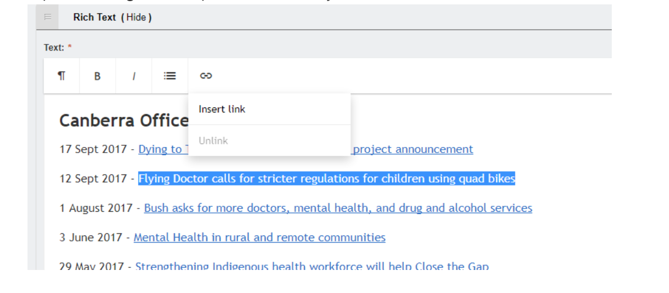Open the Bush asks for more doctors link
This screenshot has width=669, height=293.
tap(338, 209)
